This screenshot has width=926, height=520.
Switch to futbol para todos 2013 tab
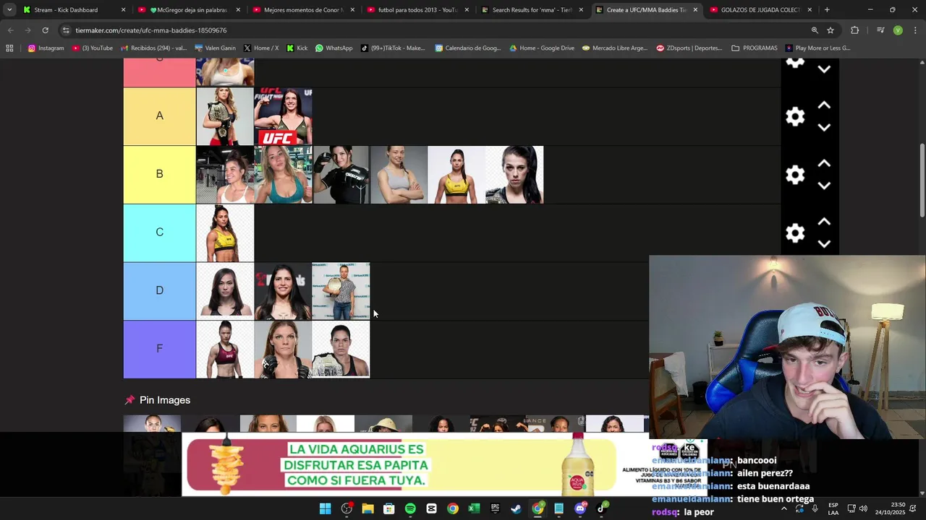click(417, 10)
